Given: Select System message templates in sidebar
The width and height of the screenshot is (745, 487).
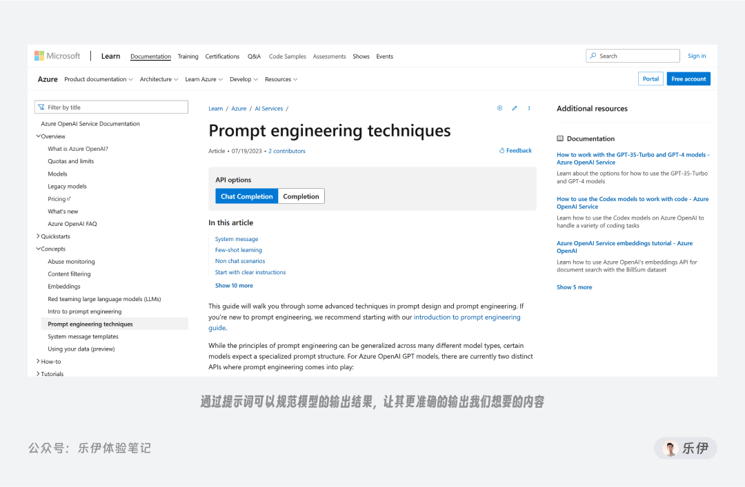Looking at the screenshot, I should tap(83, 337).
